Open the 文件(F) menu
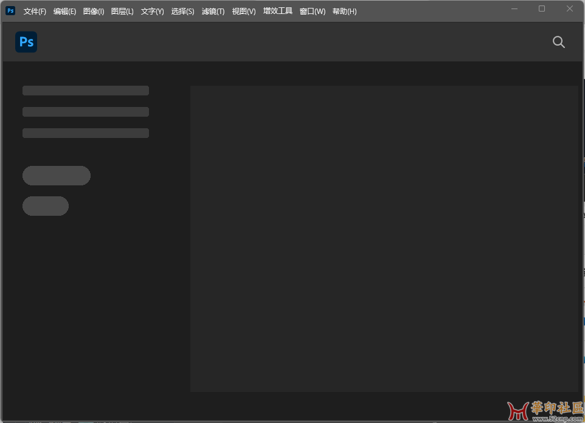This screenshot has height=423, width=585. pos(35,11)
